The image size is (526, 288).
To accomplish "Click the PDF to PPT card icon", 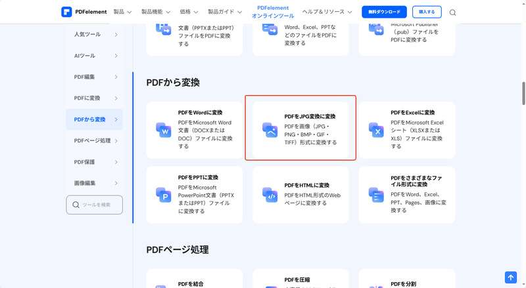I will tap(164, 195).
